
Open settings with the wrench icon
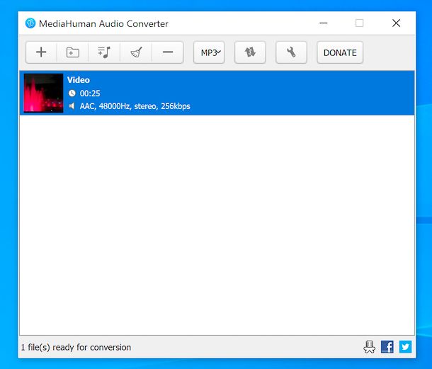click(291, 52)
